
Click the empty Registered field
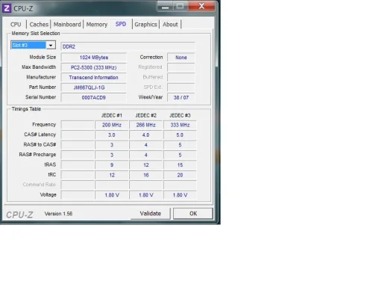(x=181, y=67)
